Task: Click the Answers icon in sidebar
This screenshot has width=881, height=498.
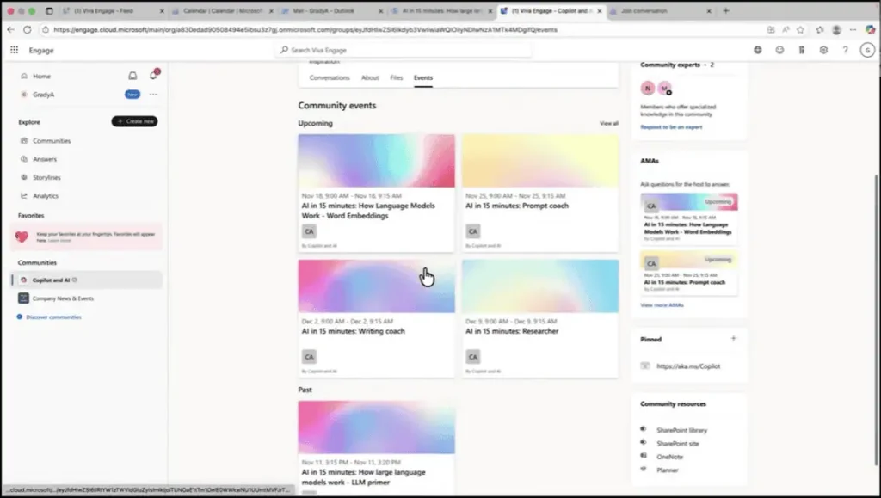Action: (x=23, y=159)
